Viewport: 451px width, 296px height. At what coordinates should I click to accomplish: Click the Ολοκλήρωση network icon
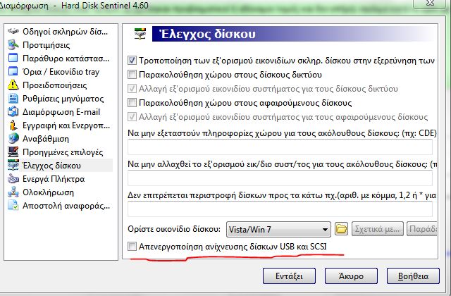click(x=13, y=192)
